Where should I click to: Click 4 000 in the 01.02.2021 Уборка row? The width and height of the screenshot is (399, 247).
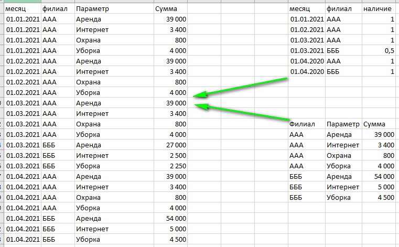click(x=178, y=93)
